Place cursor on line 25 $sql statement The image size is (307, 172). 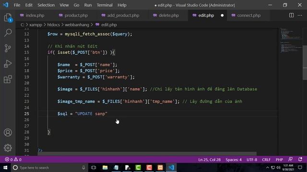82,114
